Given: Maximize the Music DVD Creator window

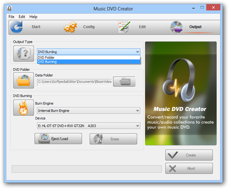Looking at the screenshot, I should point(202,8).
